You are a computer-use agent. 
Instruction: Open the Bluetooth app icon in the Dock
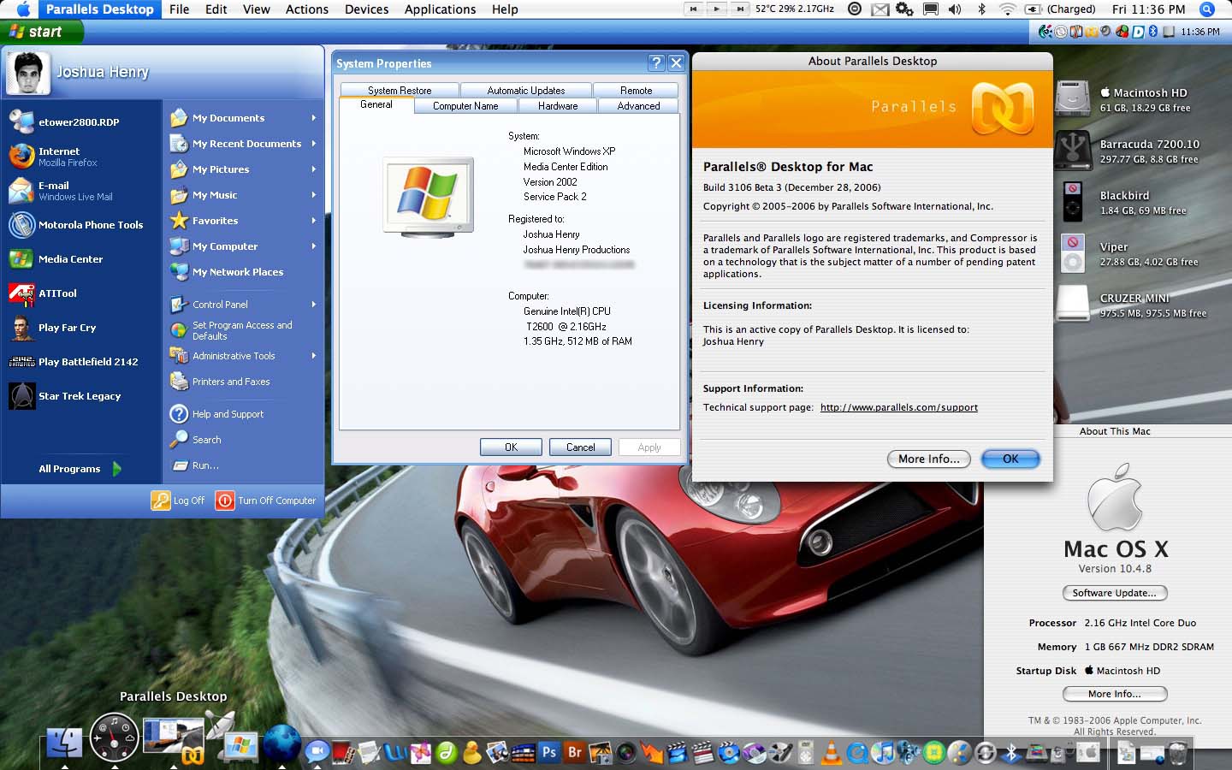[x=1011, y=753]
